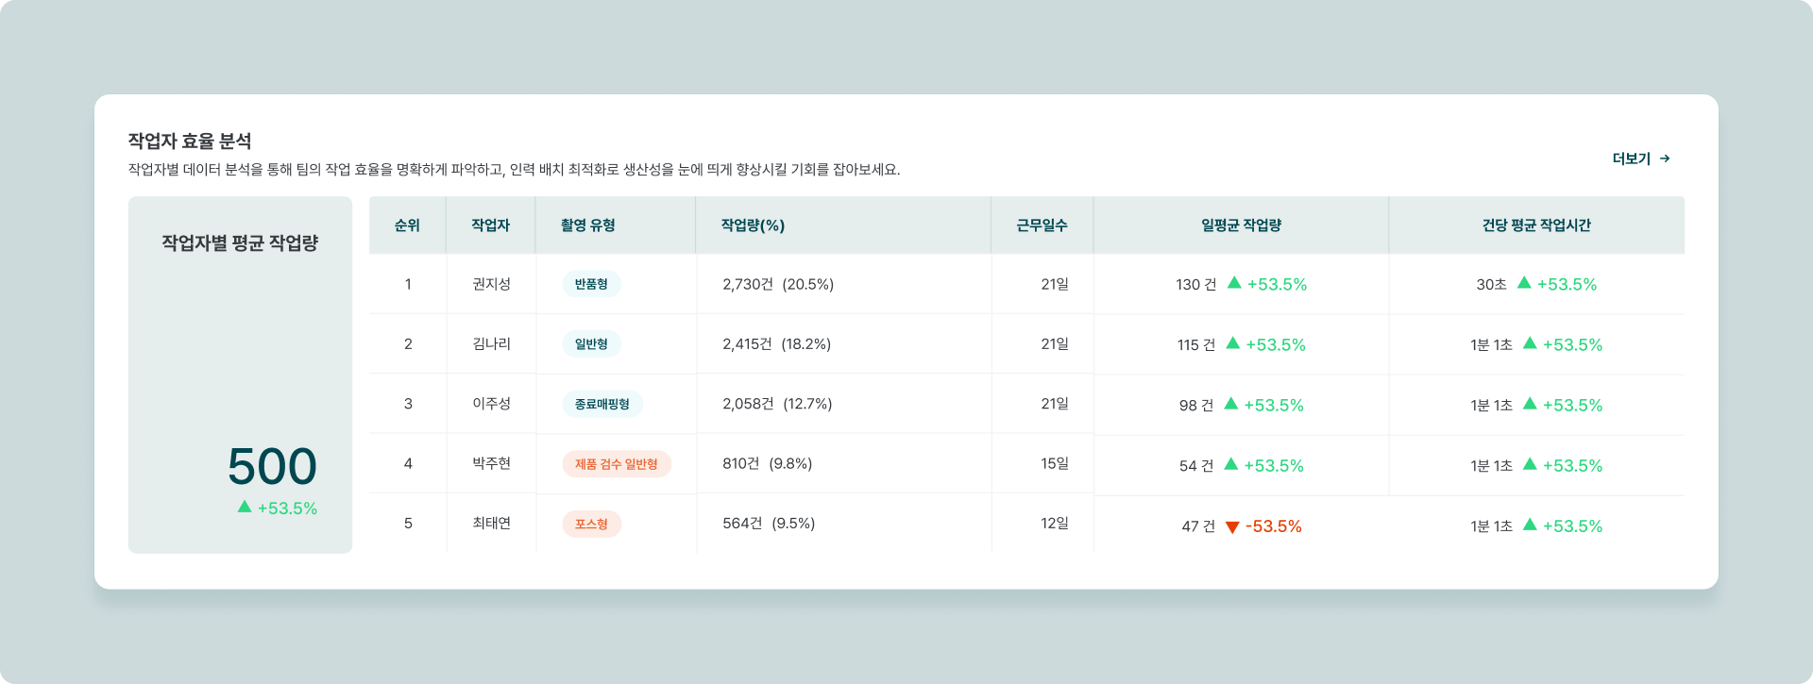Select worker name 권지성 in table
Screen dimensions: 1813x684
491,284
